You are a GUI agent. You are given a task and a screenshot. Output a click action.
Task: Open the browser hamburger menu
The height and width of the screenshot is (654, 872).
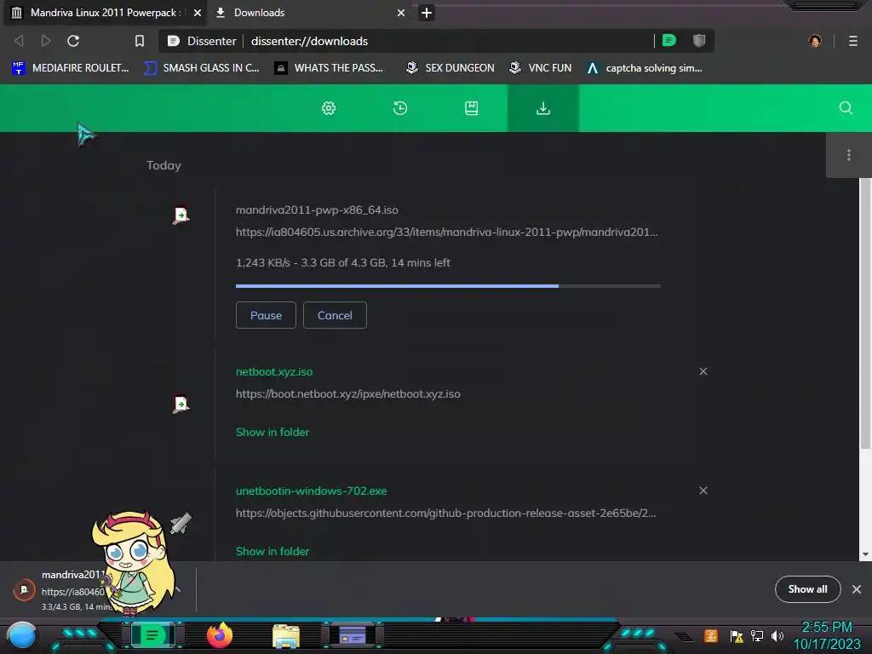coord(853,41)
